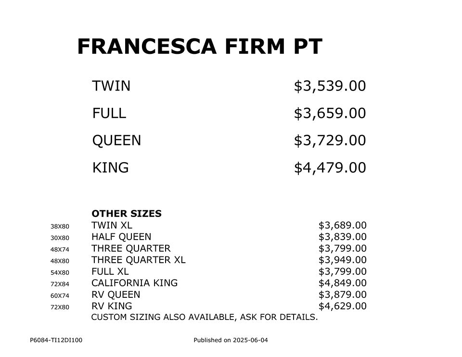The image size is (462, 357).
Task: Click the $4,479.00 king price
Action: point(330,168)
